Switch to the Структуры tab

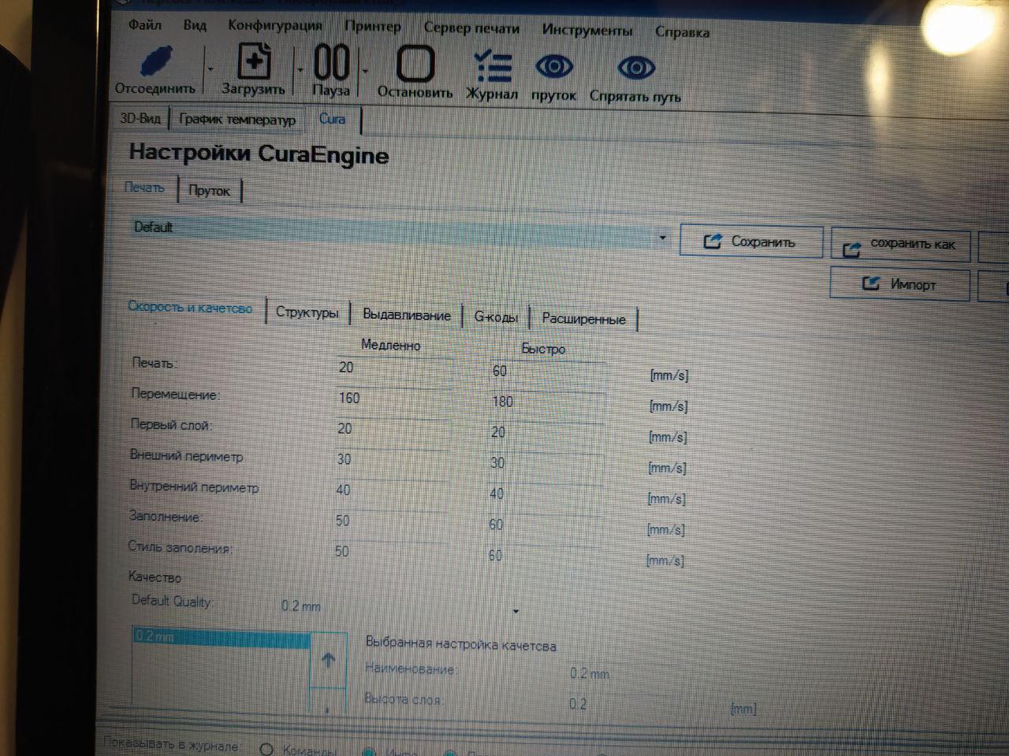tap(307, 313)
